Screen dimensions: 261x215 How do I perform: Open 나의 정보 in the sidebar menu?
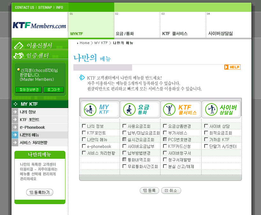pos(40,112)
